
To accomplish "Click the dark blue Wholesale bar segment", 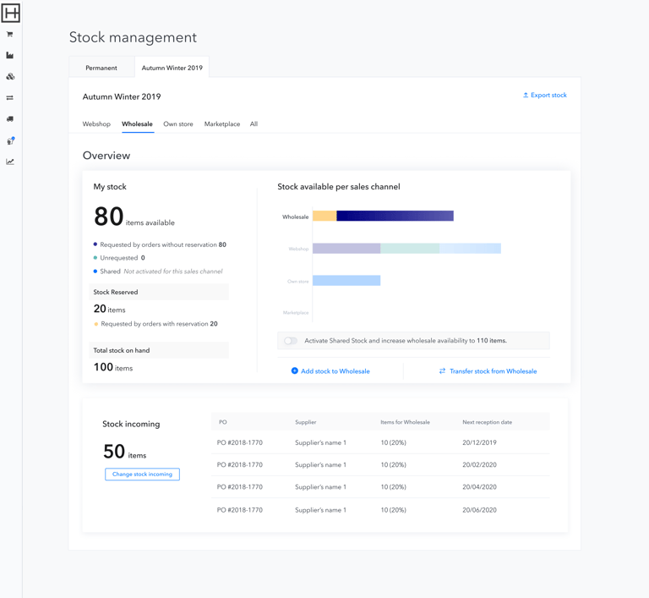I will click(395, 217).
